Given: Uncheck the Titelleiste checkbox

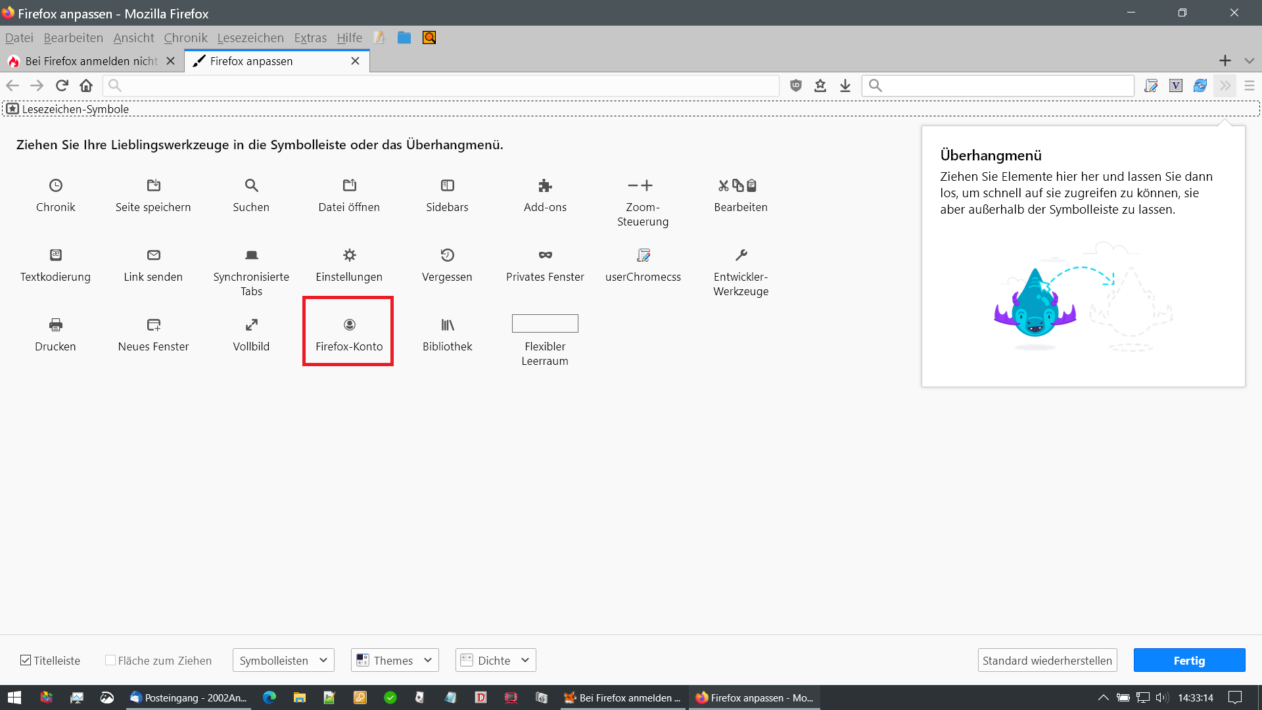Looking at the screenshot, I should click(26, 660).
